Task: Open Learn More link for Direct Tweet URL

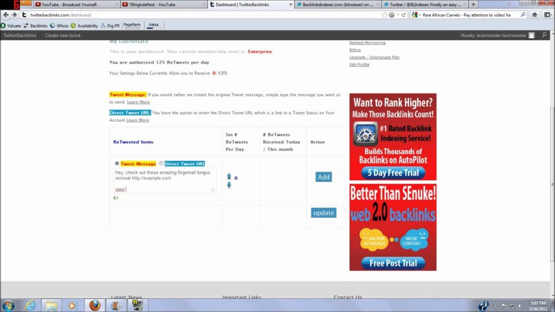Action: point(138,120)
